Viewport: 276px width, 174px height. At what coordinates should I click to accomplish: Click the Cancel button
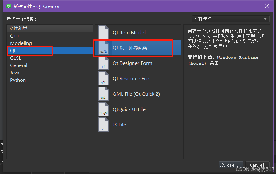pos(257,165)
